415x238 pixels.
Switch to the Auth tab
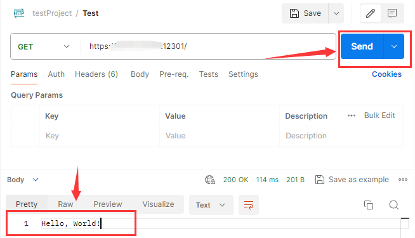56,74
